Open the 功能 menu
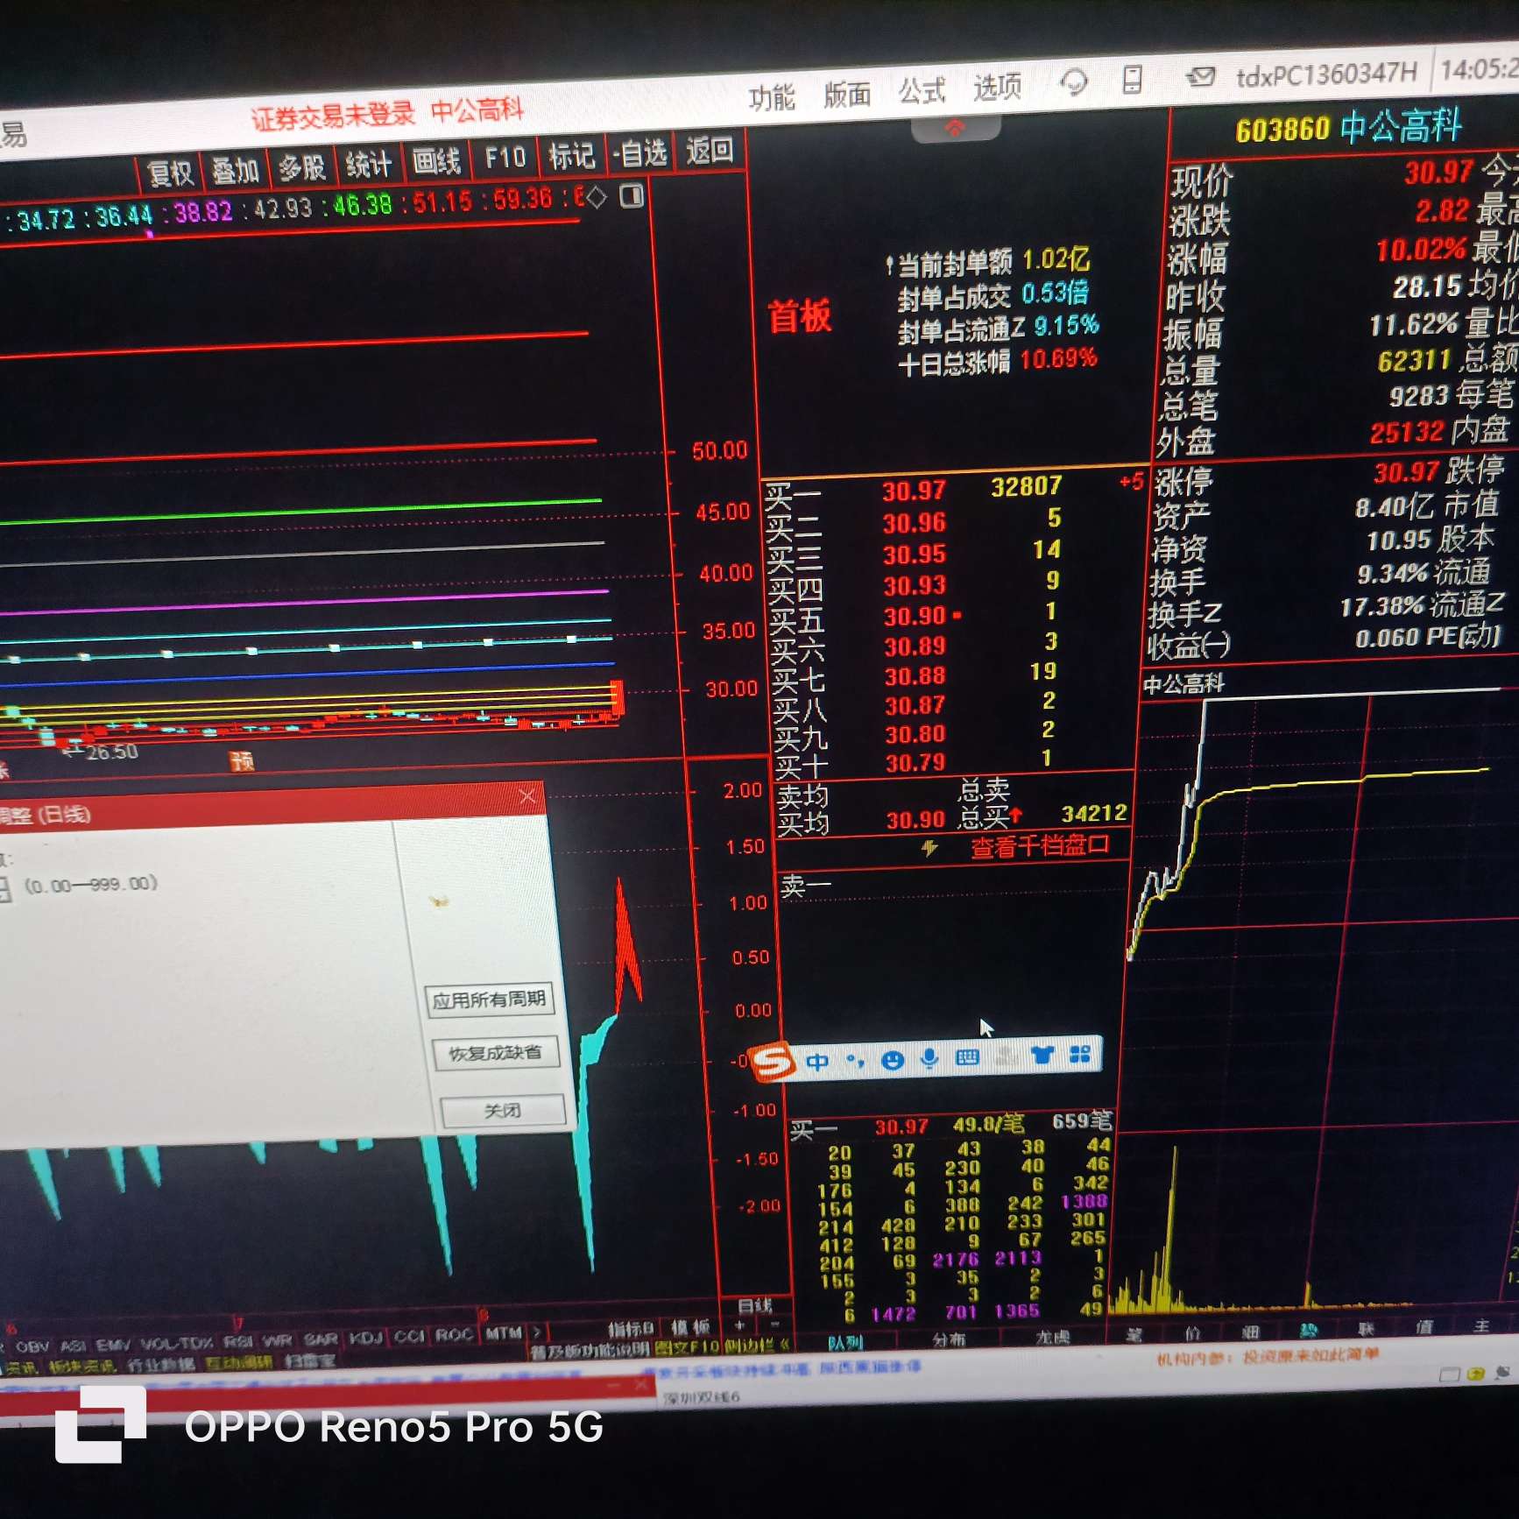1519x1519 pixels. [x=771, y=97]
